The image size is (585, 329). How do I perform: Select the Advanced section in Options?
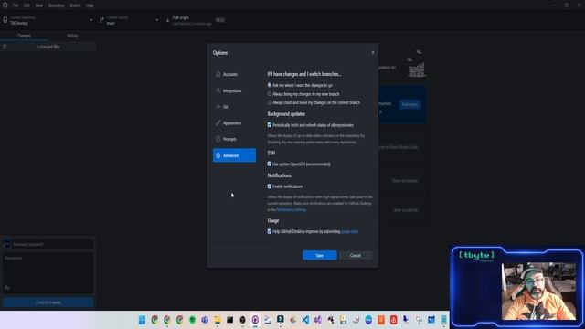tap(234, 155)
